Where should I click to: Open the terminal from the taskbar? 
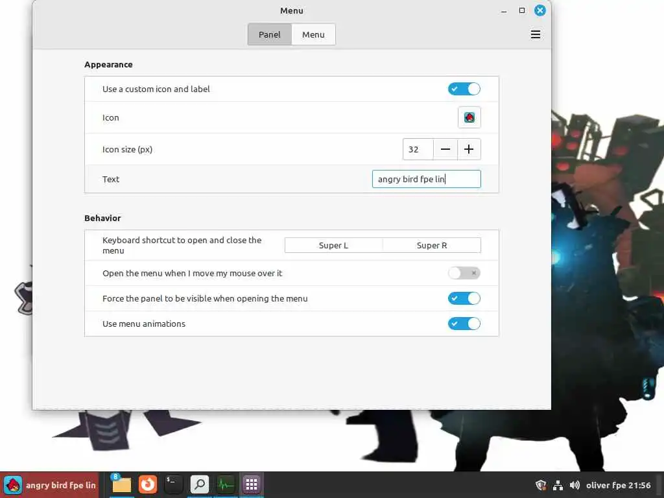click(173, 484)
